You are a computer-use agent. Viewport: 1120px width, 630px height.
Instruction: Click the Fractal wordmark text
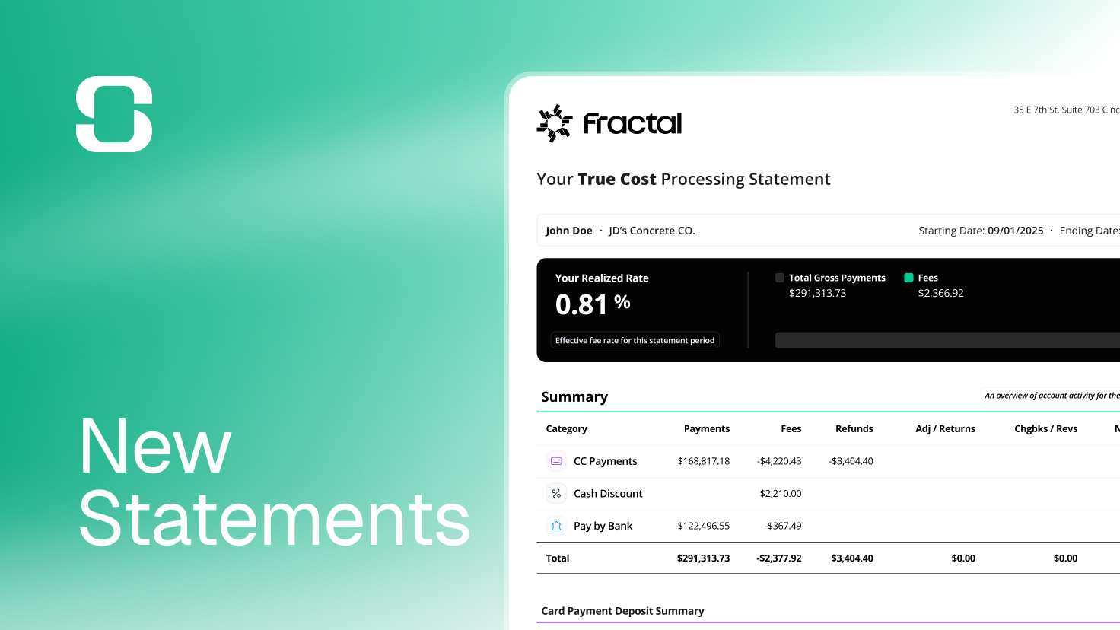pos(633,123)
